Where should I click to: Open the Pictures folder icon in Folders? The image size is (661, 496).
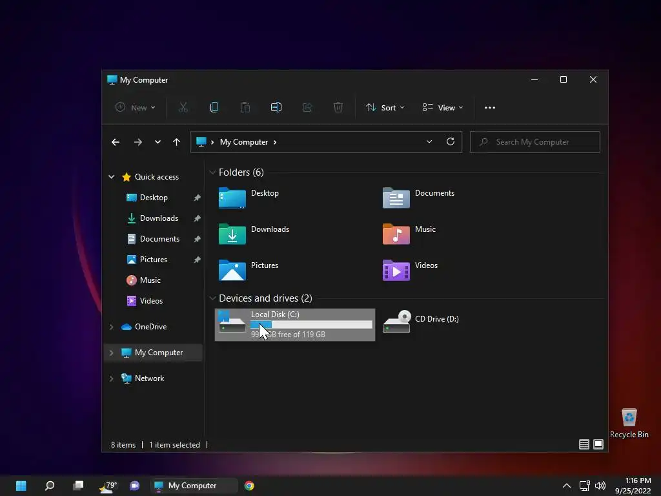click(x=232, y=271)
